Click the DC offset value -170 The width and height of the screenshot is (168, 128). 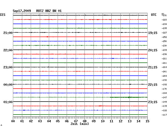point(164,89)
